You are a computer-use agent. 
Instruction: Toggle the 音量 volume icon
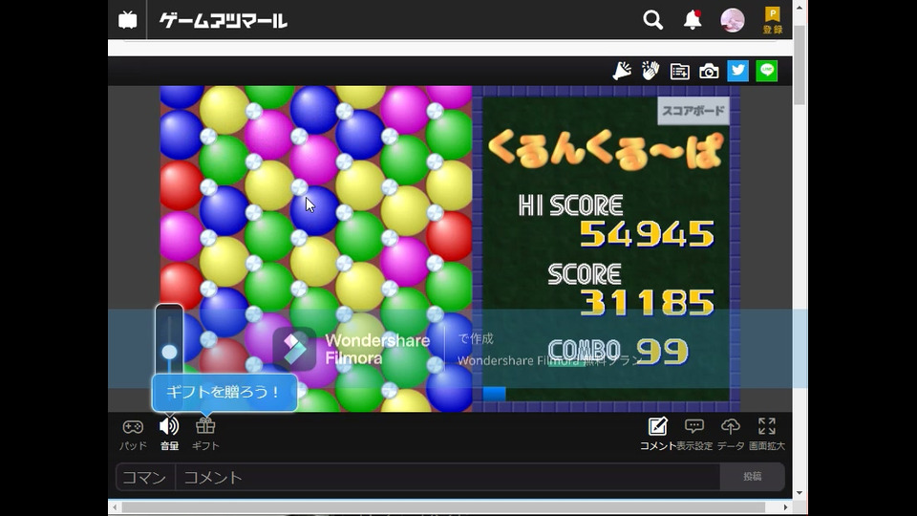[x=169, y=435]
